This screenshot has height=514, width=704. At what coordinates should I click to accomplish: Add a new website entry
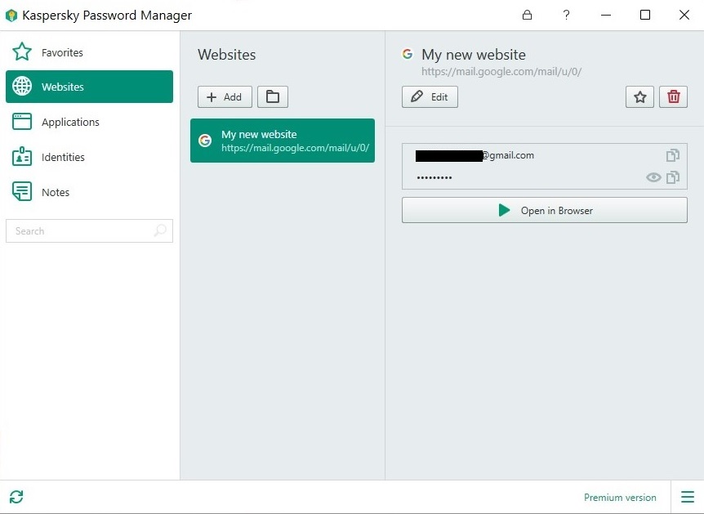(x=225, y=97)
